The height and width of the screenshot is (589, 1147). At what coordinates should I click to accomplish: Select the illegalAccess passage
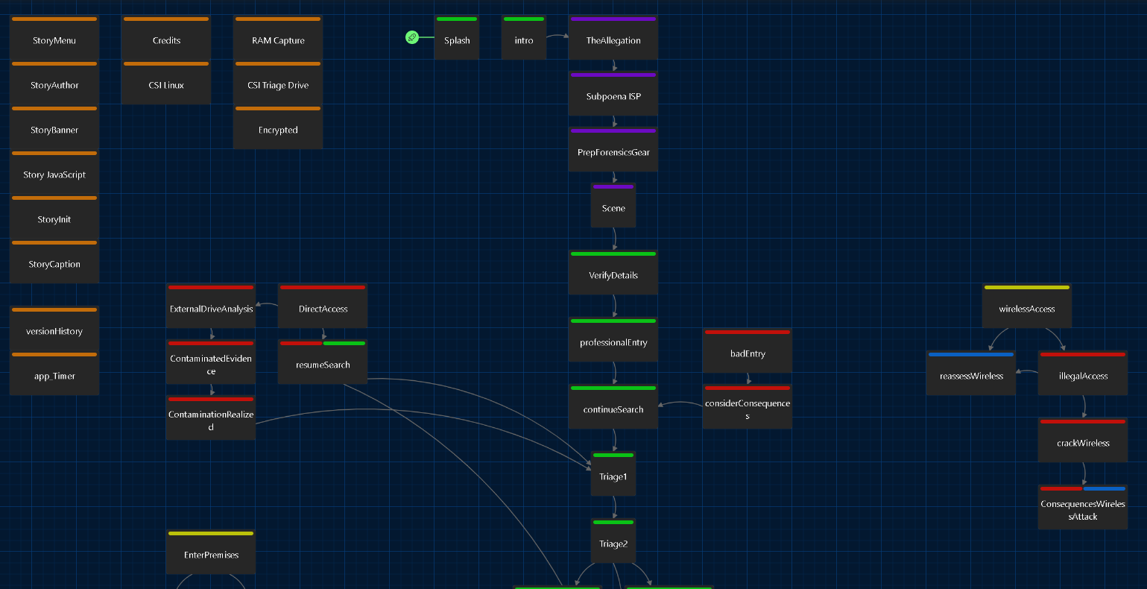tap(1083, 373)
